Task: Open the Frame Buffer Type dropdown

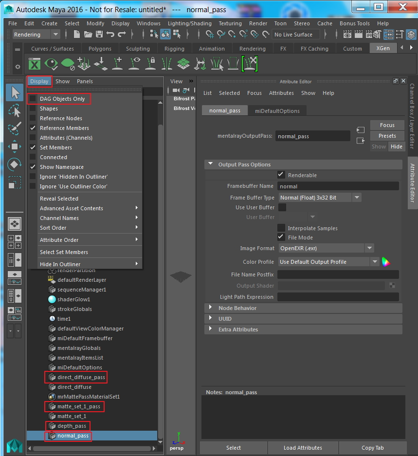Action: pyautogui.click(x=357, y=197)
